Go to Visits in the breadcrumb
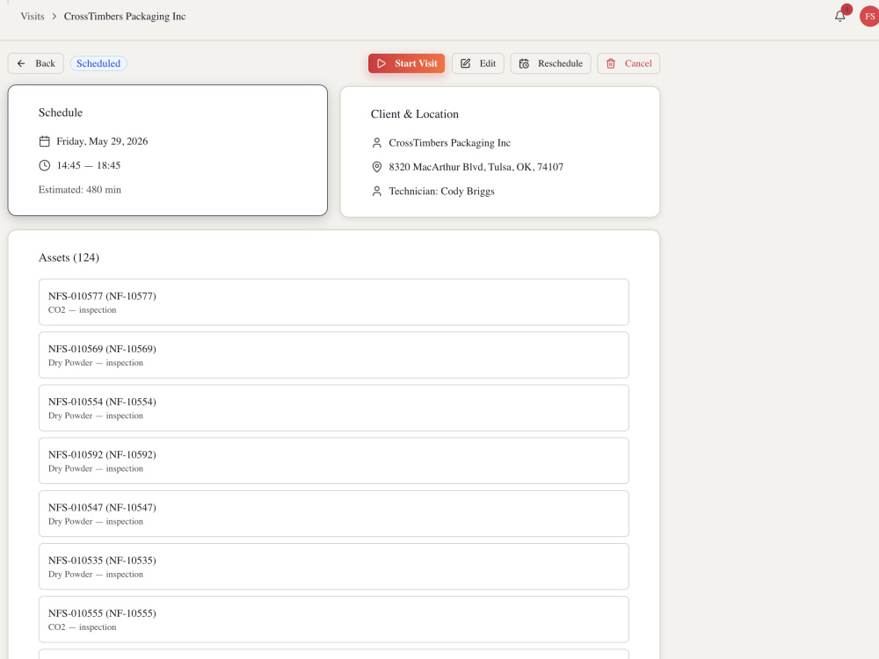Viewport: 879px width, 659px height. 33,16
